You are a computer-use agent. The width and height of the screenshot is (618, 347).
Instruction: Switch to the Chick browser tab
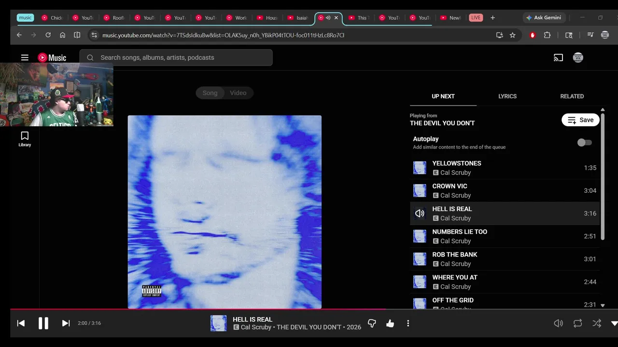[53, 18]
